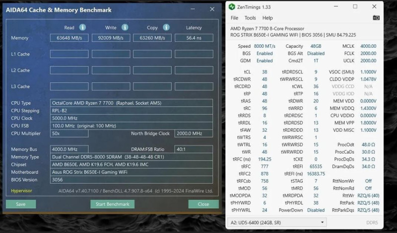Click the Memory Bus field 4000.0 MHz
Image resolution: width=397 pixels, height=233 pixels.
coord(69,149)
